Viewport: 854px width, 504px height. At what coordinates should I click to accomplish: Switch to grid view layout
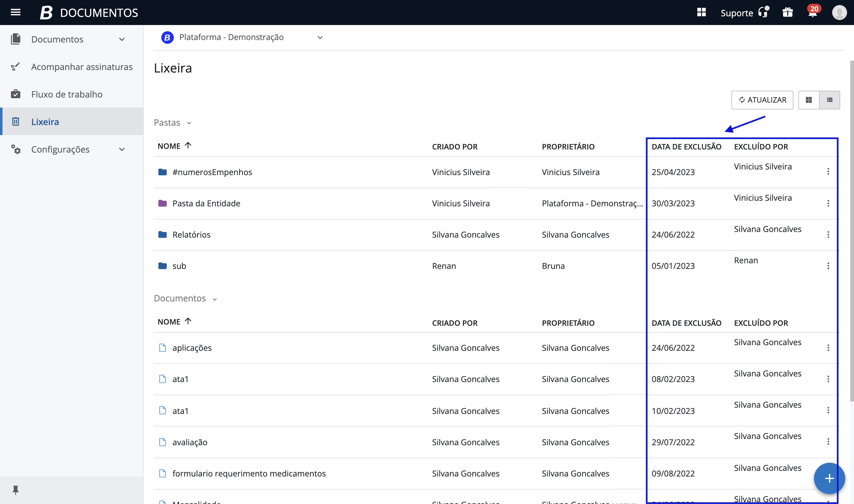(809, 100)
